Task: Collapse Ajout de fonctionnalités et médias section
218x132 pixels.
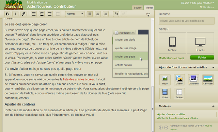Action: tap(213, 67)
